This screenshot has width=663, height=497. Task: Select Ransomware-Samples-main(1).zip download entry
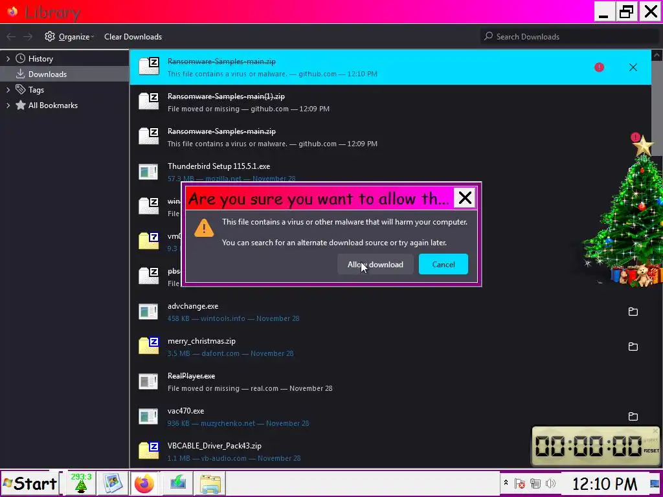coord(390,102)
